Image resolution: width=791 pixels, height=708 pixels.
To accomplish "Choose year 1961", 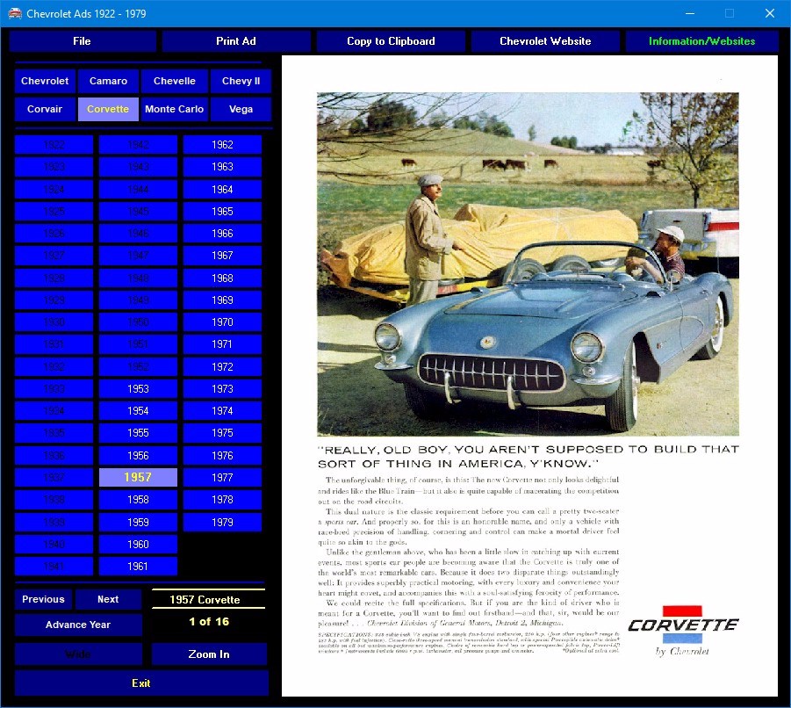I will coord(138,567).
